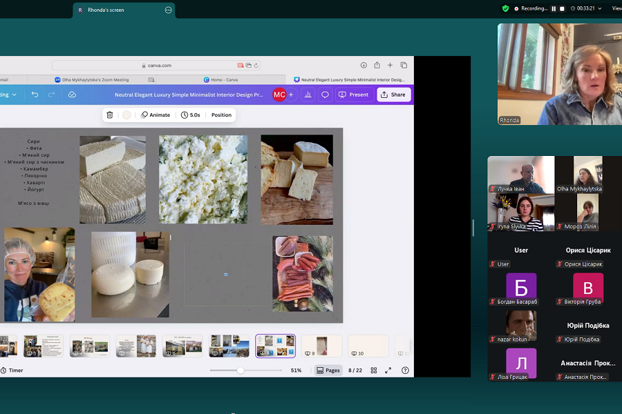Click the Canva zoom level slider handle
The height and width of the screenshot is (414, 622).
click(240, 371)
